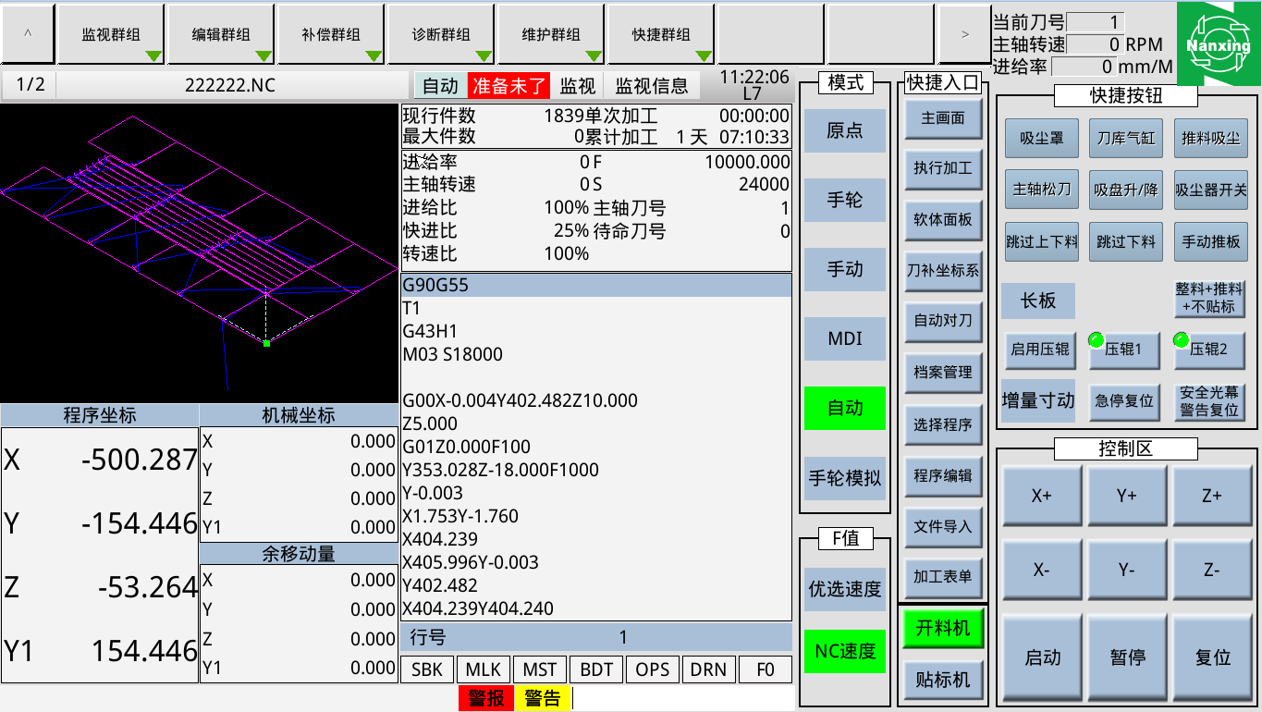This screenshot has height=712, width=1262.
Task: Select 手动 mode
Action: [844, 269]
